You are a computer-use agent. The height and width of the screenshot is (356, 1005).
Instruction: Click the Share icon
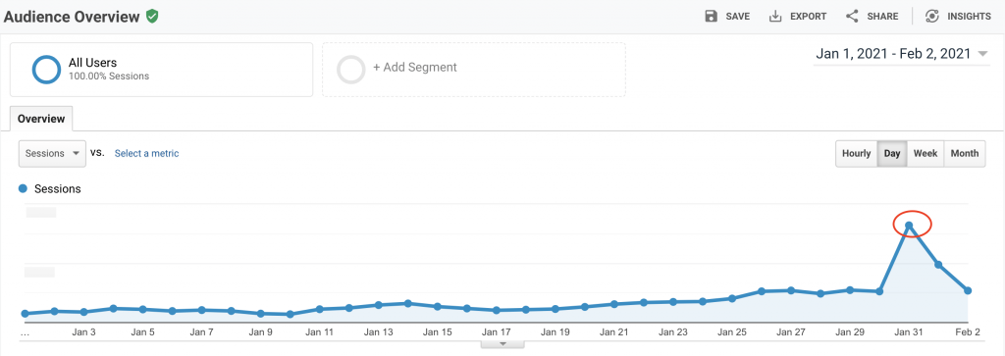coord(852,17)
